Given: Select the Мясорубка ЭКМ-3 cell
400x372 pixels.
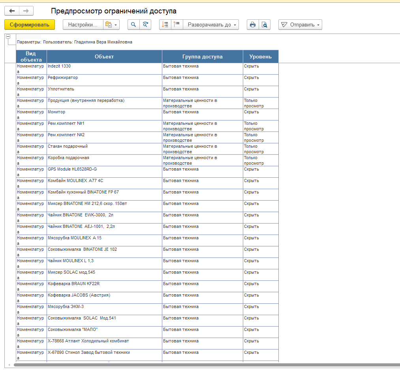Looking at the screenshot, I should tap(104, 310).
